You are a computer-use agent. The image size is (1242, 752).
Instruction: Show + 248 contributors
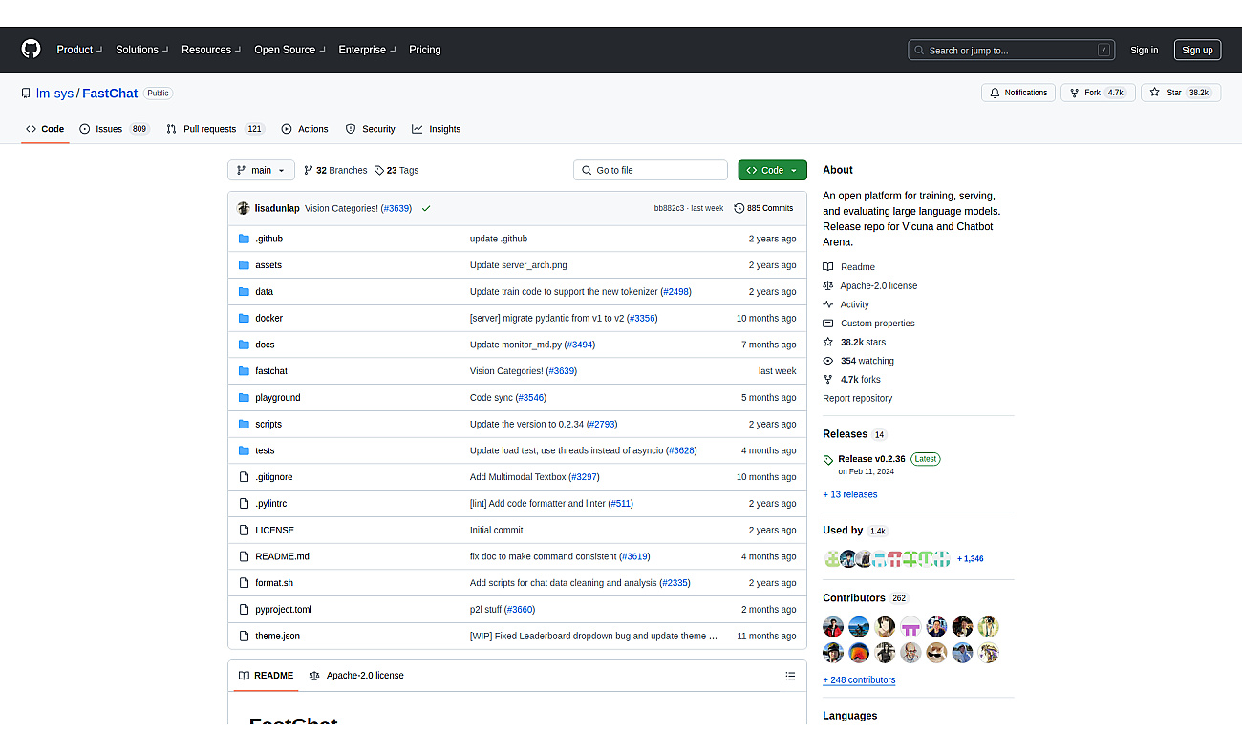tap(859, 680)
